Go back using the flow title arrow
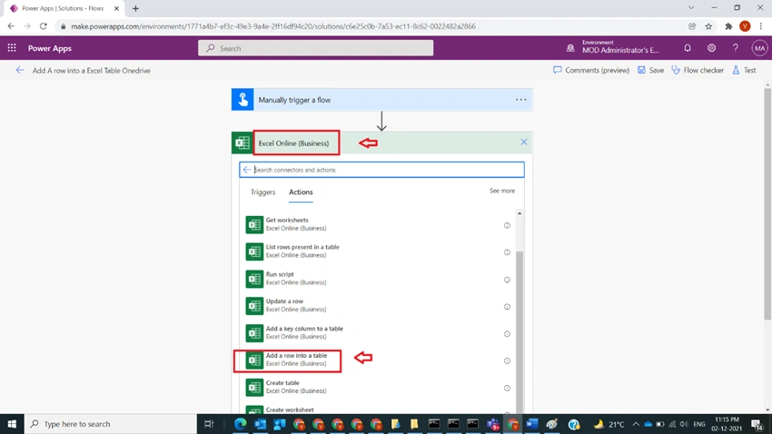The width and height of the screenshot is (772, 434). pyautogui.click(x=20, y=70)
